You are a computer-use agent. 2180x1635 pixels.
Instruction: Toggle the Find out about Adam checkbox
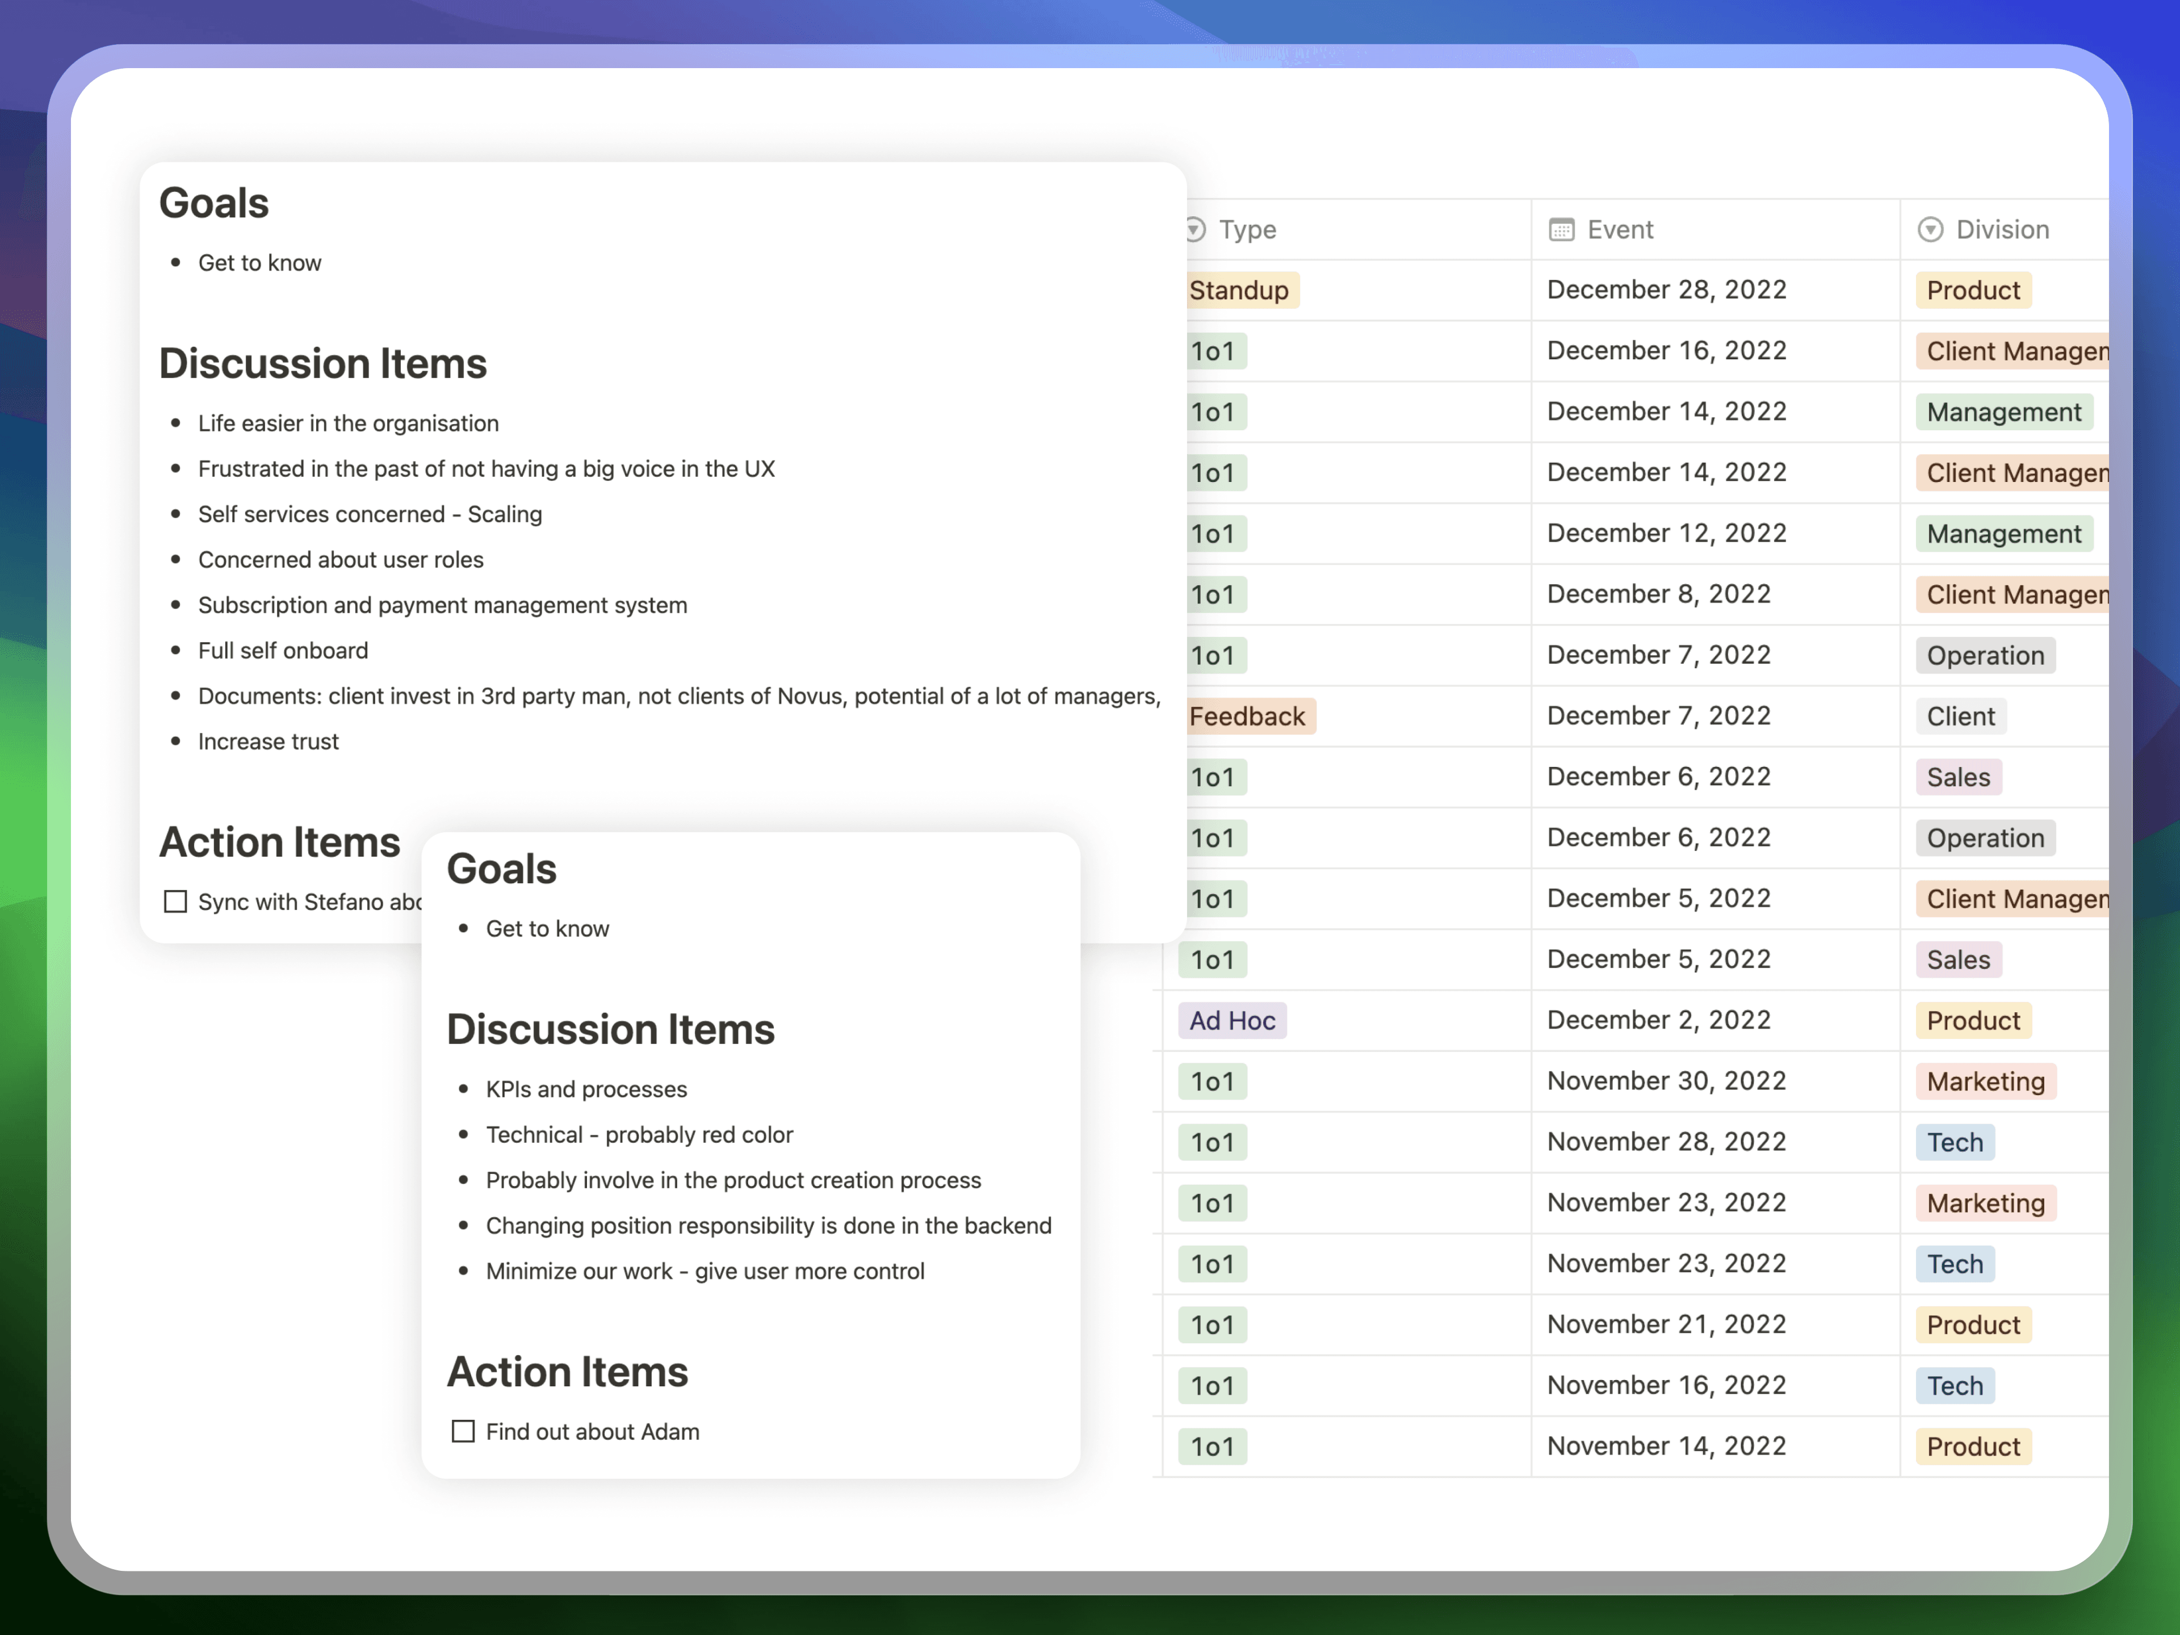coord(460,1429)
